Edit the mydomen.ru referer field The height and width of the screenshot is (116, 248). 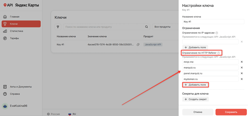(210, 79)
